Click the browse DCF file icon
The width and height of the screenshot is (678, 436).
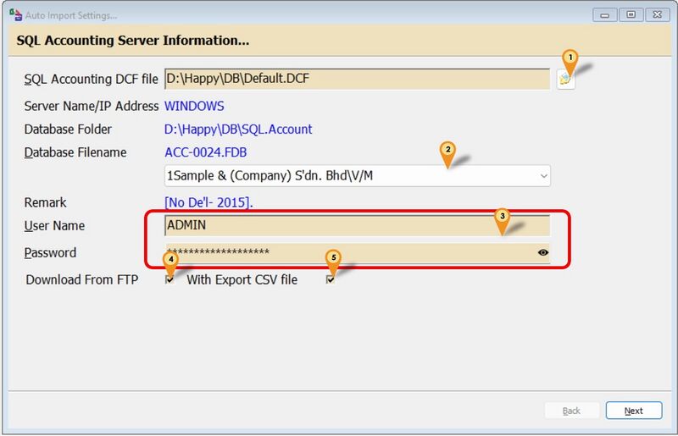[565, 80]
